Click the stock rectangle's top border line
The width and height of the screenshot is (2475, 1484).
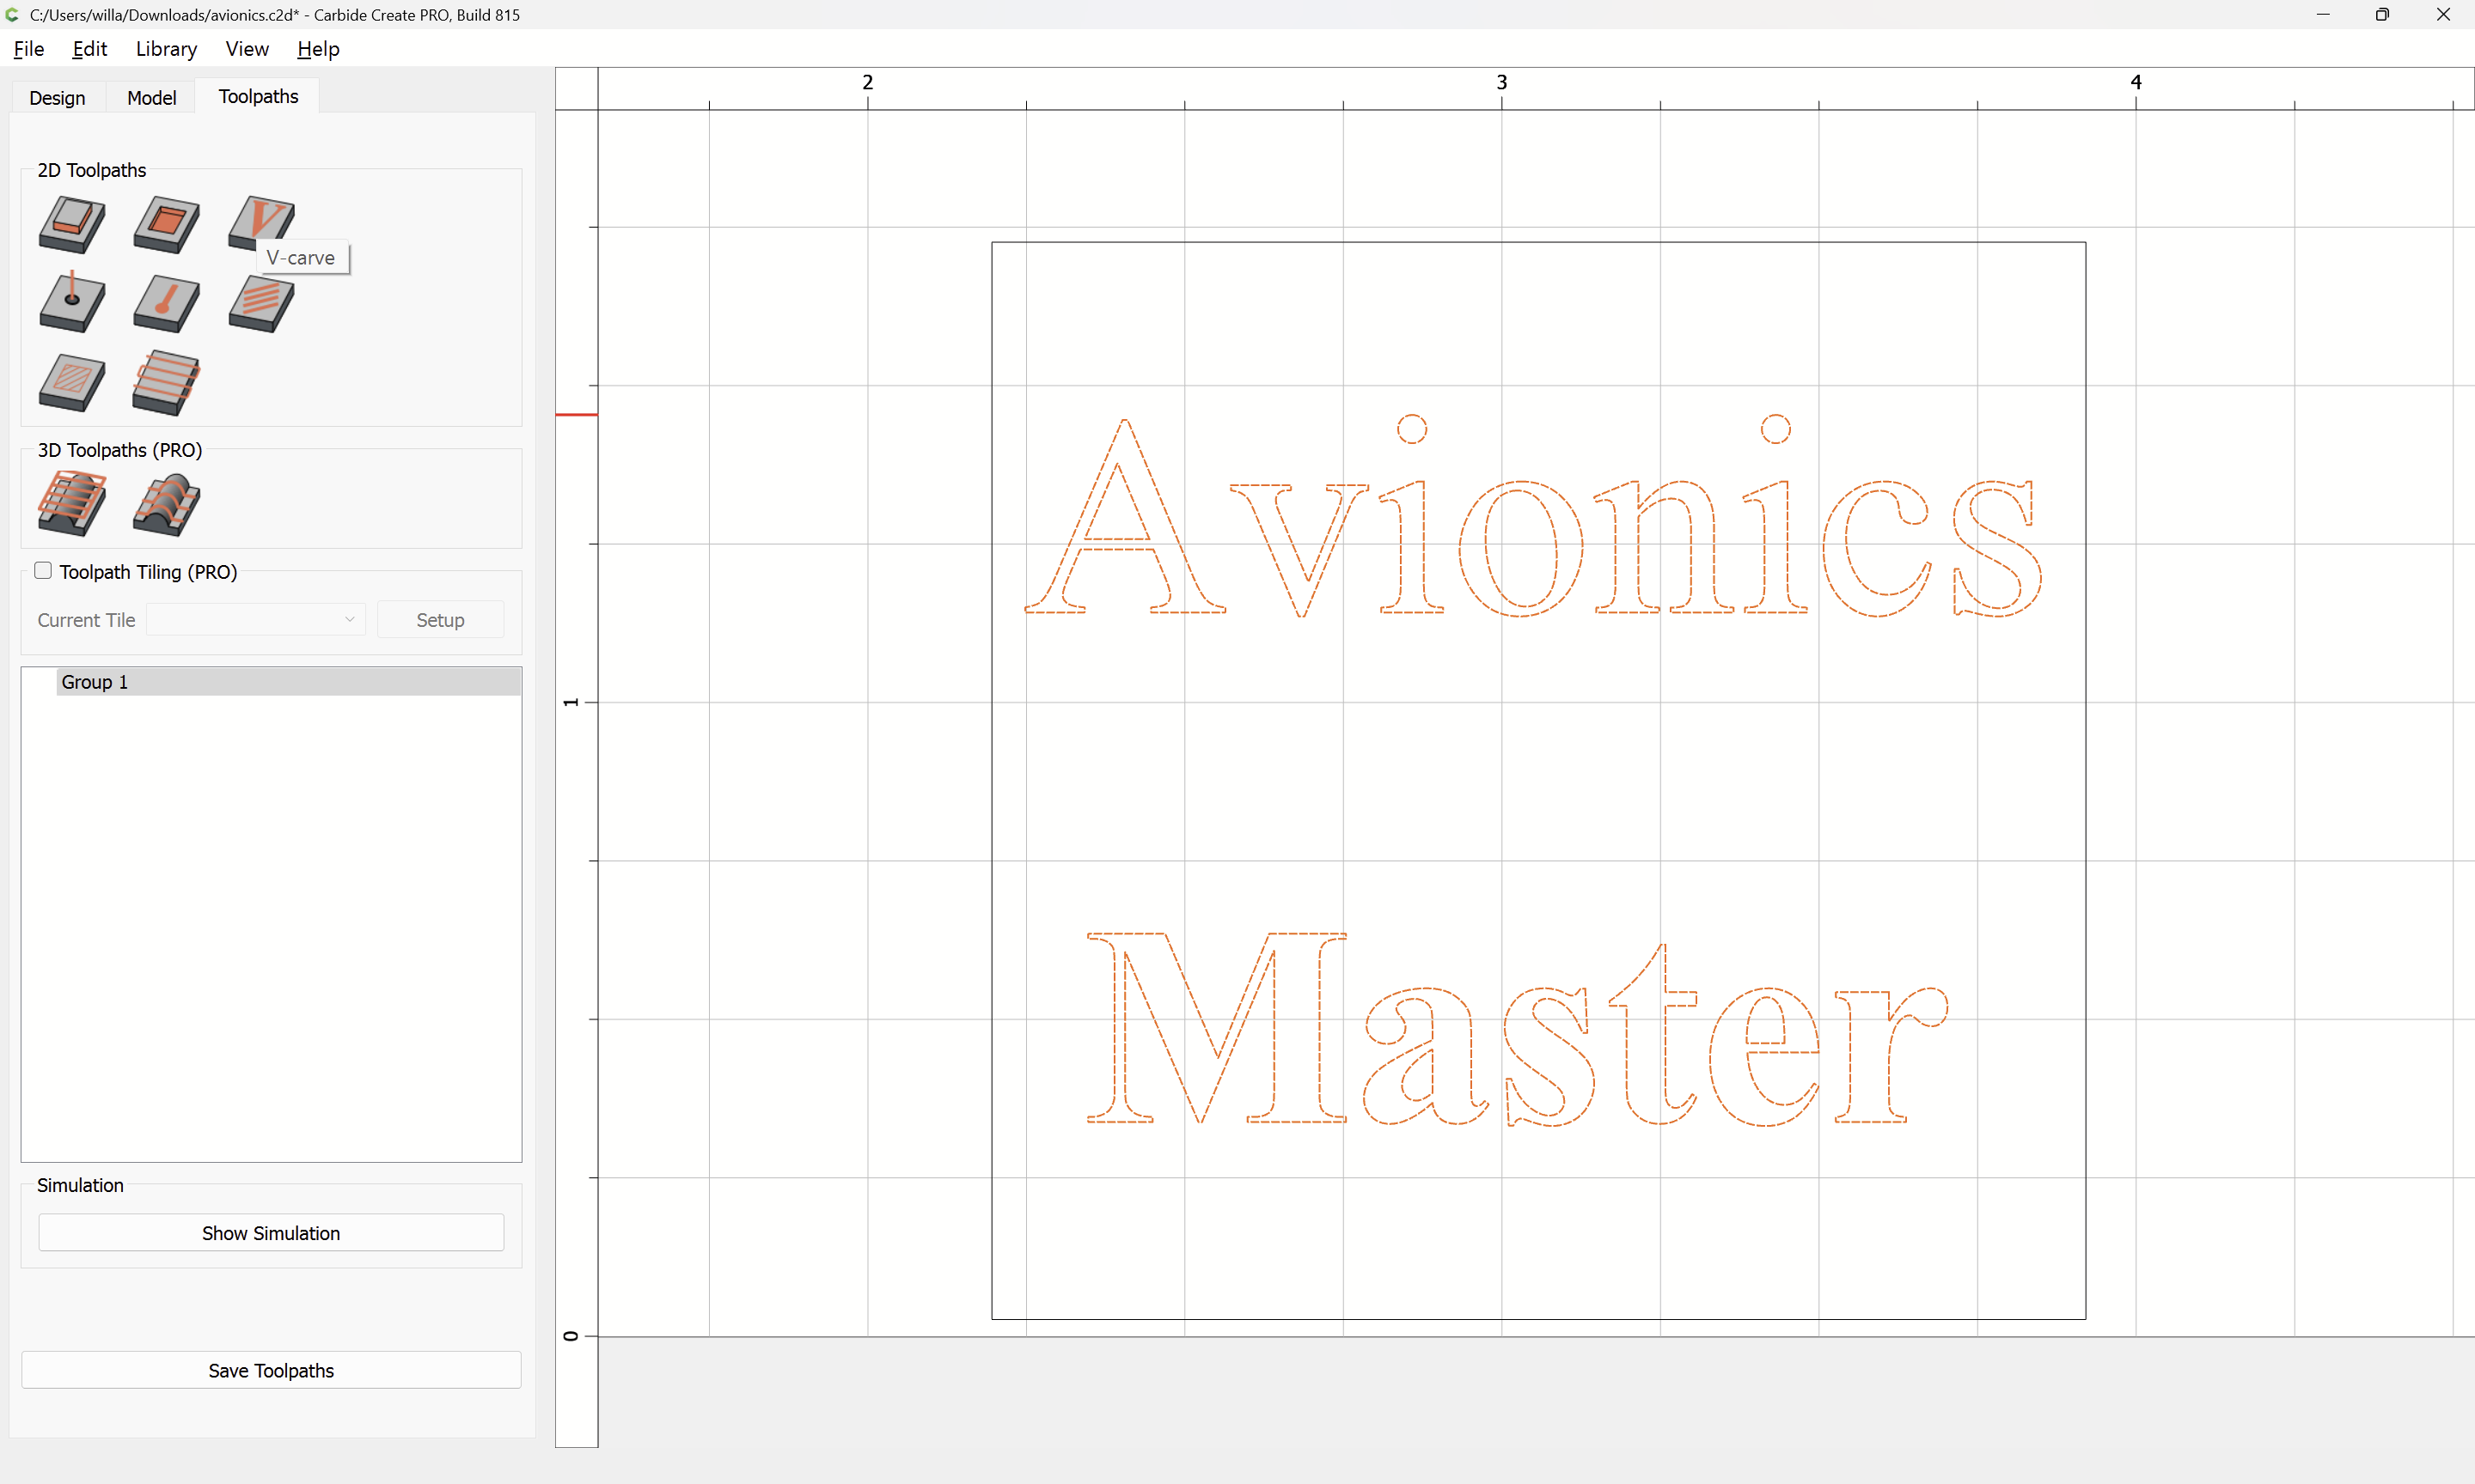click(1538, 242)
